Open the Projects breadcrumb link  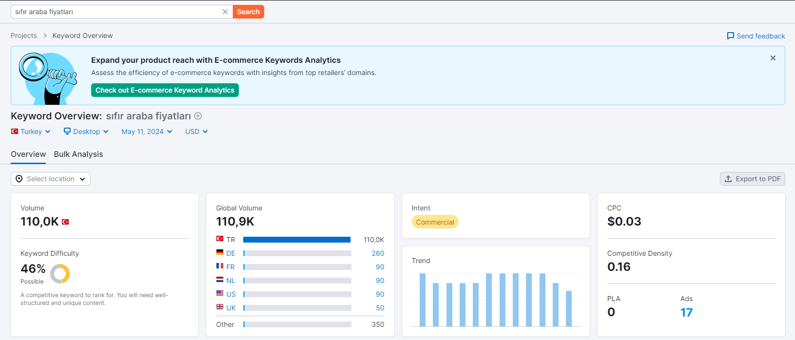(x=24, y=36)
